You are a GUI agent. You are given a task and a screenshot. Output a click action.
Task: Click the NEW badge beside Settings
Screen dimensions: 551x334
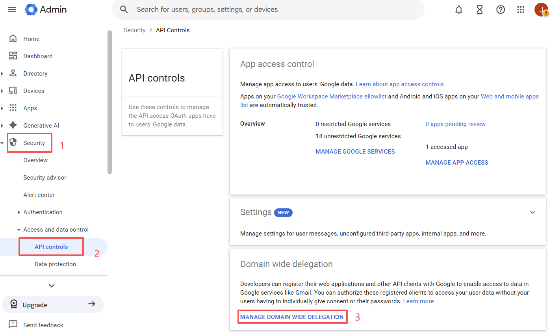click(x=283, y=212)
